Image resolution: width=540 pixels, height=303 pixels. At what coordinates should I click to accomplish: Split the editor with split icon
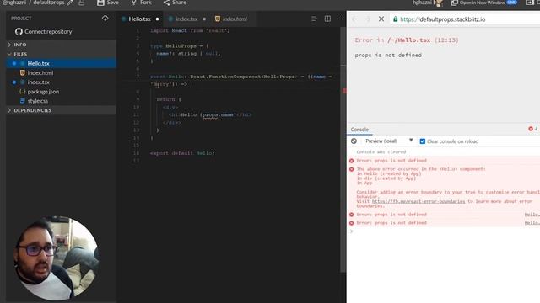click(x=327, y=19)
